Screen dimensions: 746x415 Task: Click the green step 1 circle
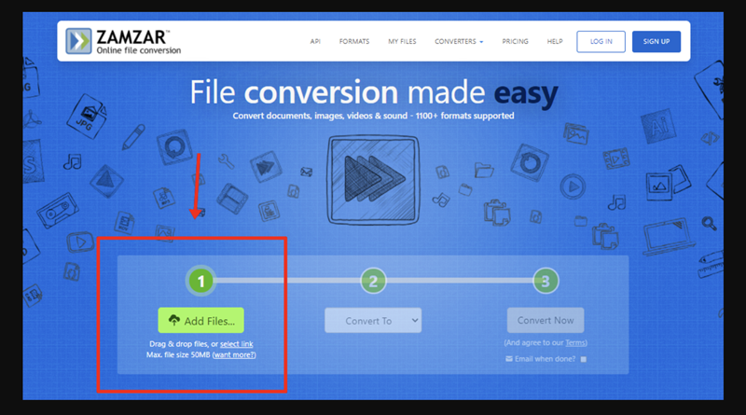pyautogui.click(x=201, y=280)
